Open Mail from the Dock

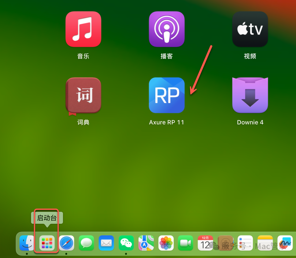coord(106,243)
